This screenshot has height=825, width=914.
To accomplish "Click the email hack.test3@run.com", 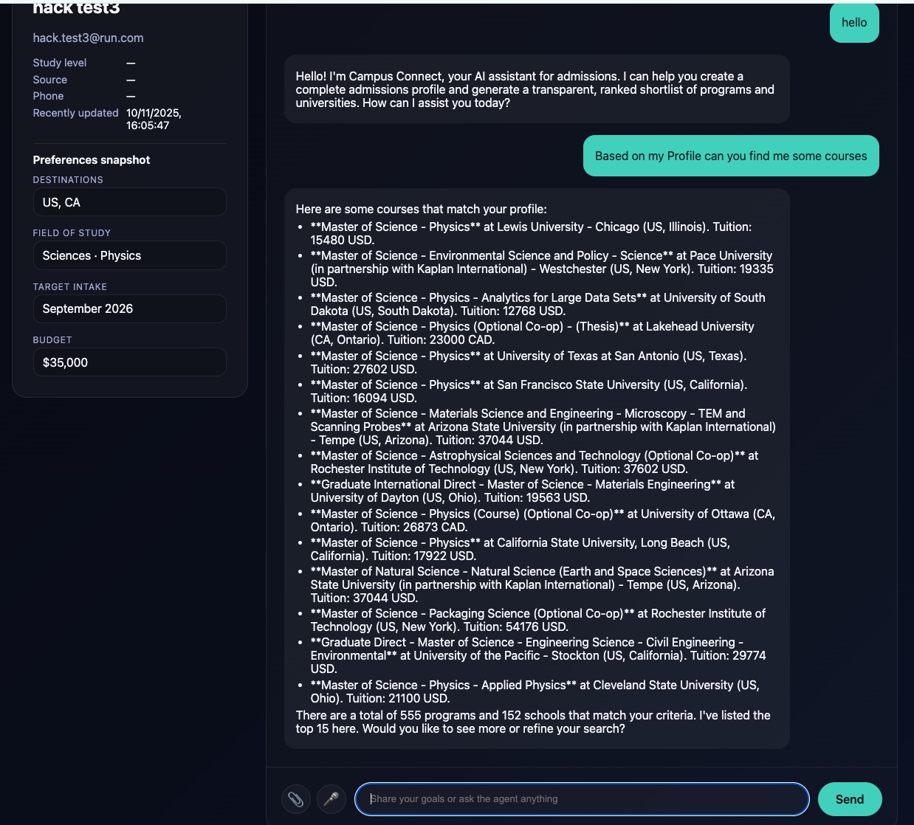I will 88,38.
